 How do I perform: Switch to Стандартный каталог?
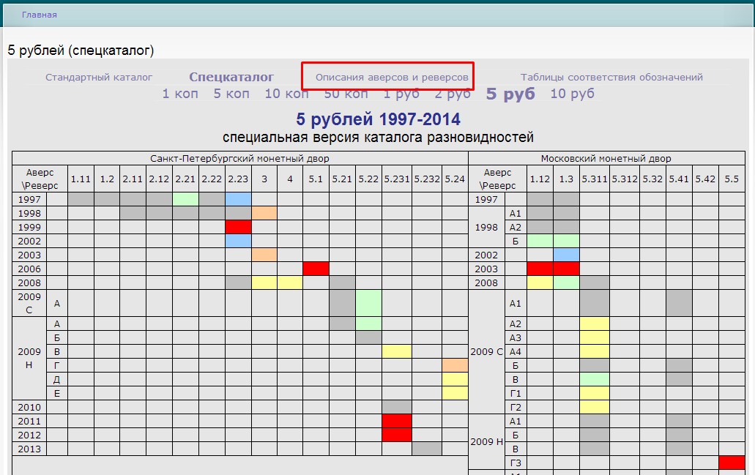click(x=99, y=77)
